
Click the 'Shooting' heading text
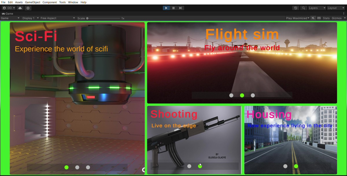[174, 114]
